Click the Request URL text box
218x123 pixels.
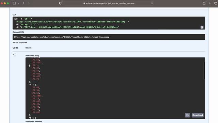coord(109,37)
